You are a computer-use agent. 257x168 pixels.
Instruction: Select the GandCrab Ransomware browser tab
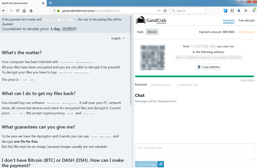[x=23, y=3]
